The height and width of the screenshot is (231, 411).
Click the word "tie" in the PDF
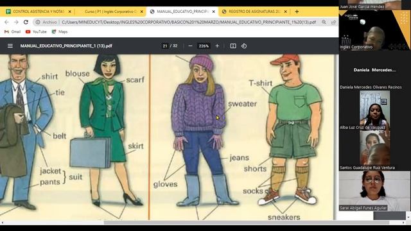60,92
